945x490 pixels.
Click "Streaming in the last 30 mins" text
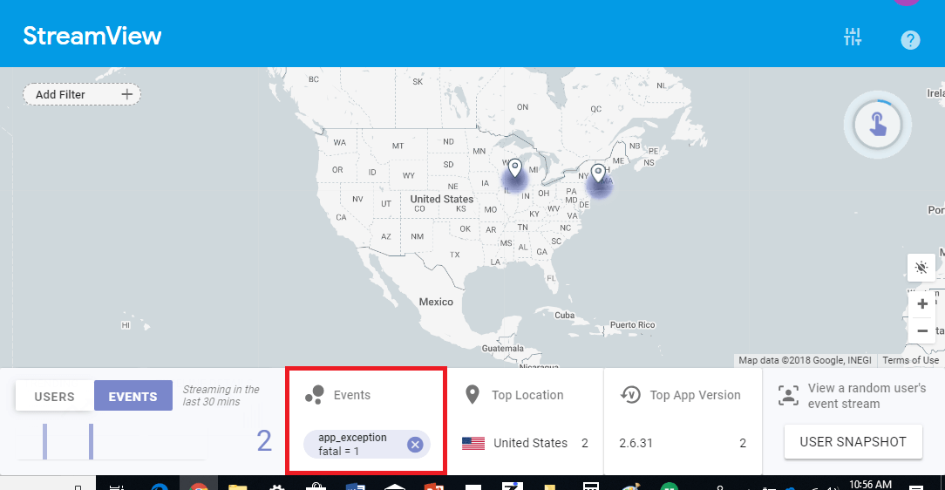221,395
